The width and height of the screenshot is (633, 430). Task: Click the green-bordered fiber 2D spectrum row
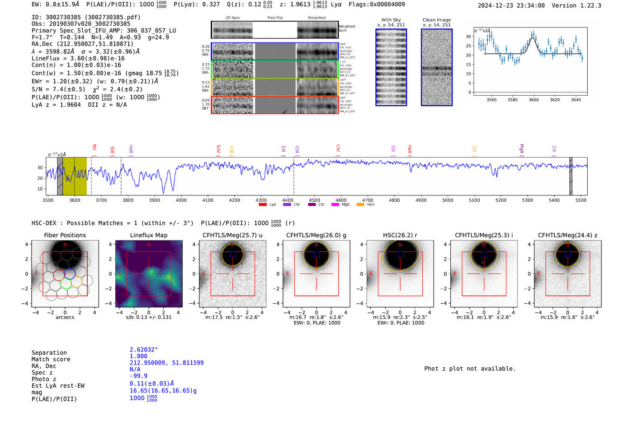pos(275,69)
